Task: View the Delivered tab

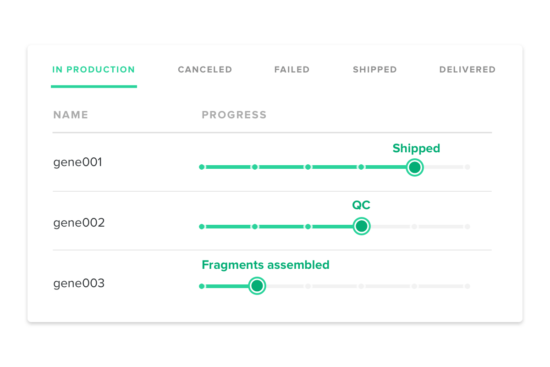Action: click(467, 70)
